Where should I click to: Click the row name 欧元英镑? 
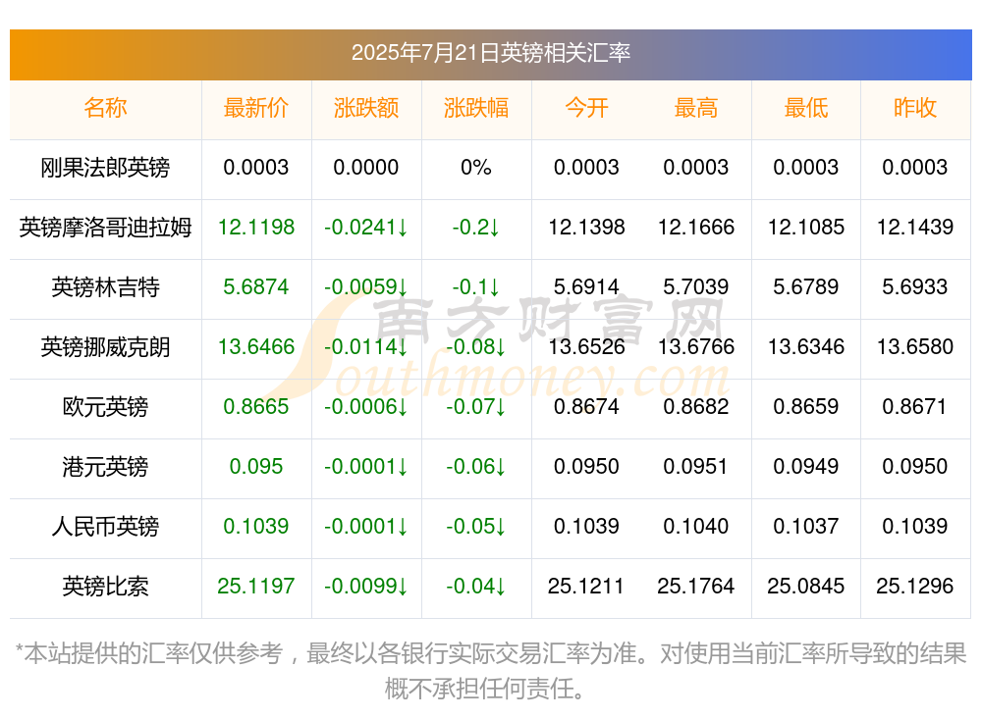click(105, 407)
